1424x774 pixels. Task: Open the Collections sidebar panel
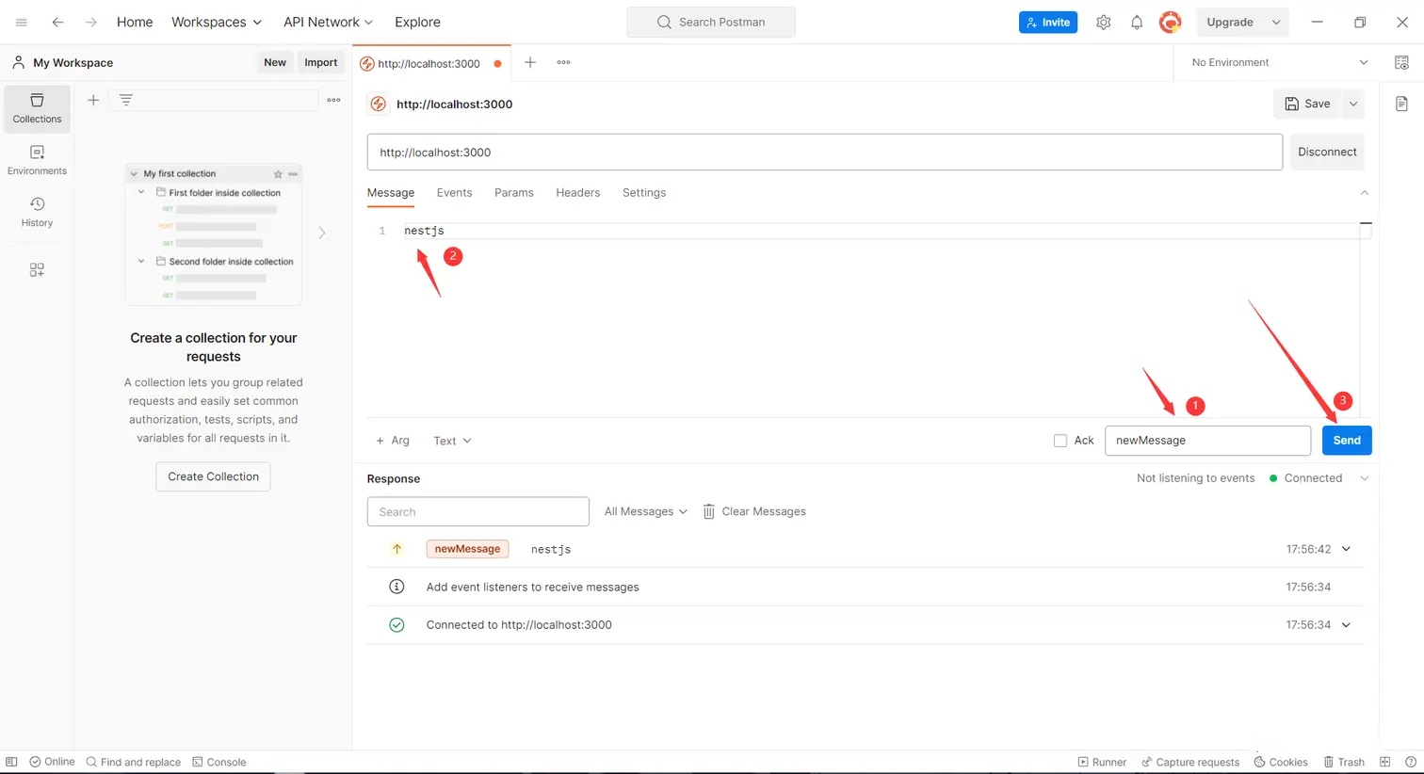[37, 108]
